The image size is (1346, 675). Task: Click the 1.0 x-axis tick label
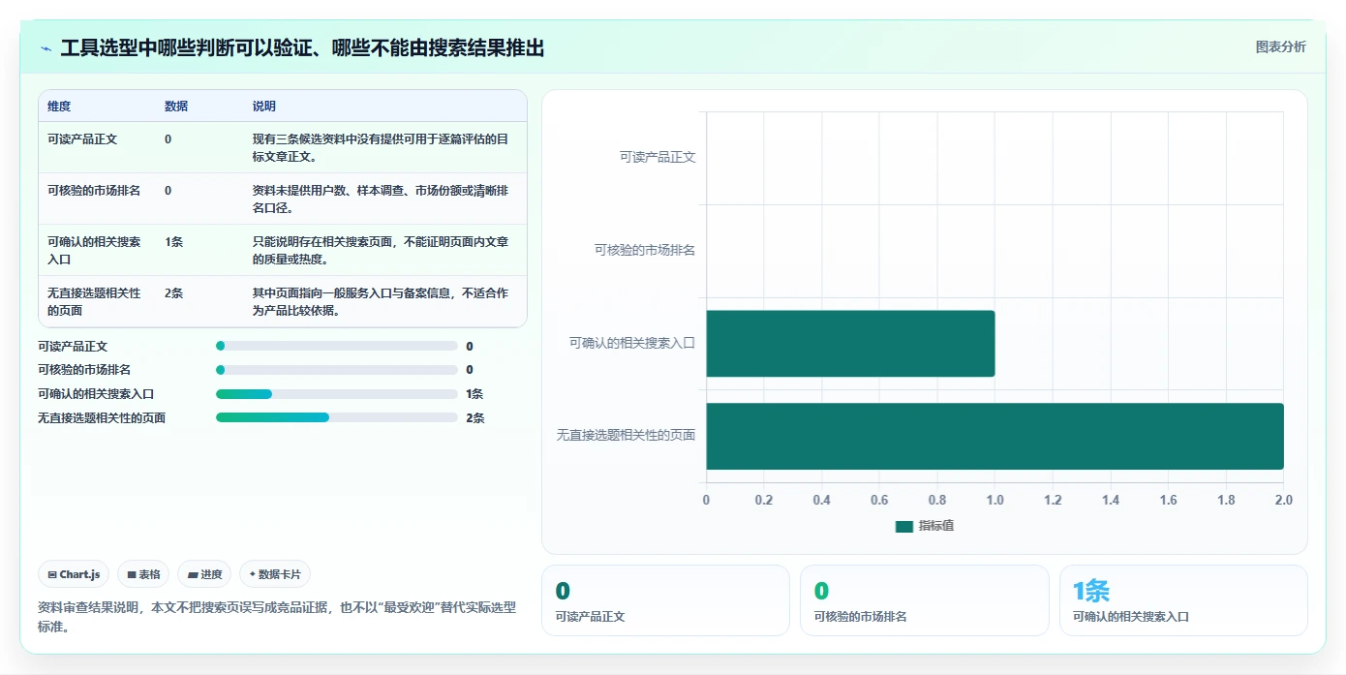click(994, 501)
